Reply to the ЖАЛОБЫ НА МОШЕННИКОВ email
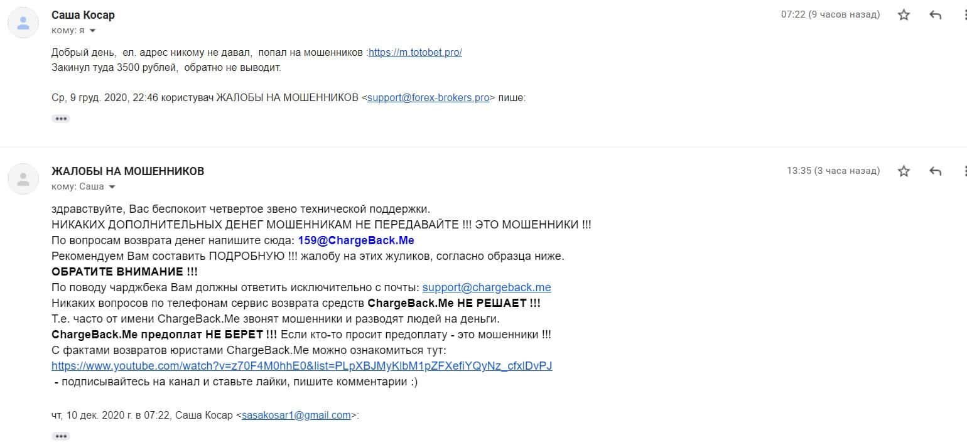Screen dimensions: 967x445 coord(936,171)
